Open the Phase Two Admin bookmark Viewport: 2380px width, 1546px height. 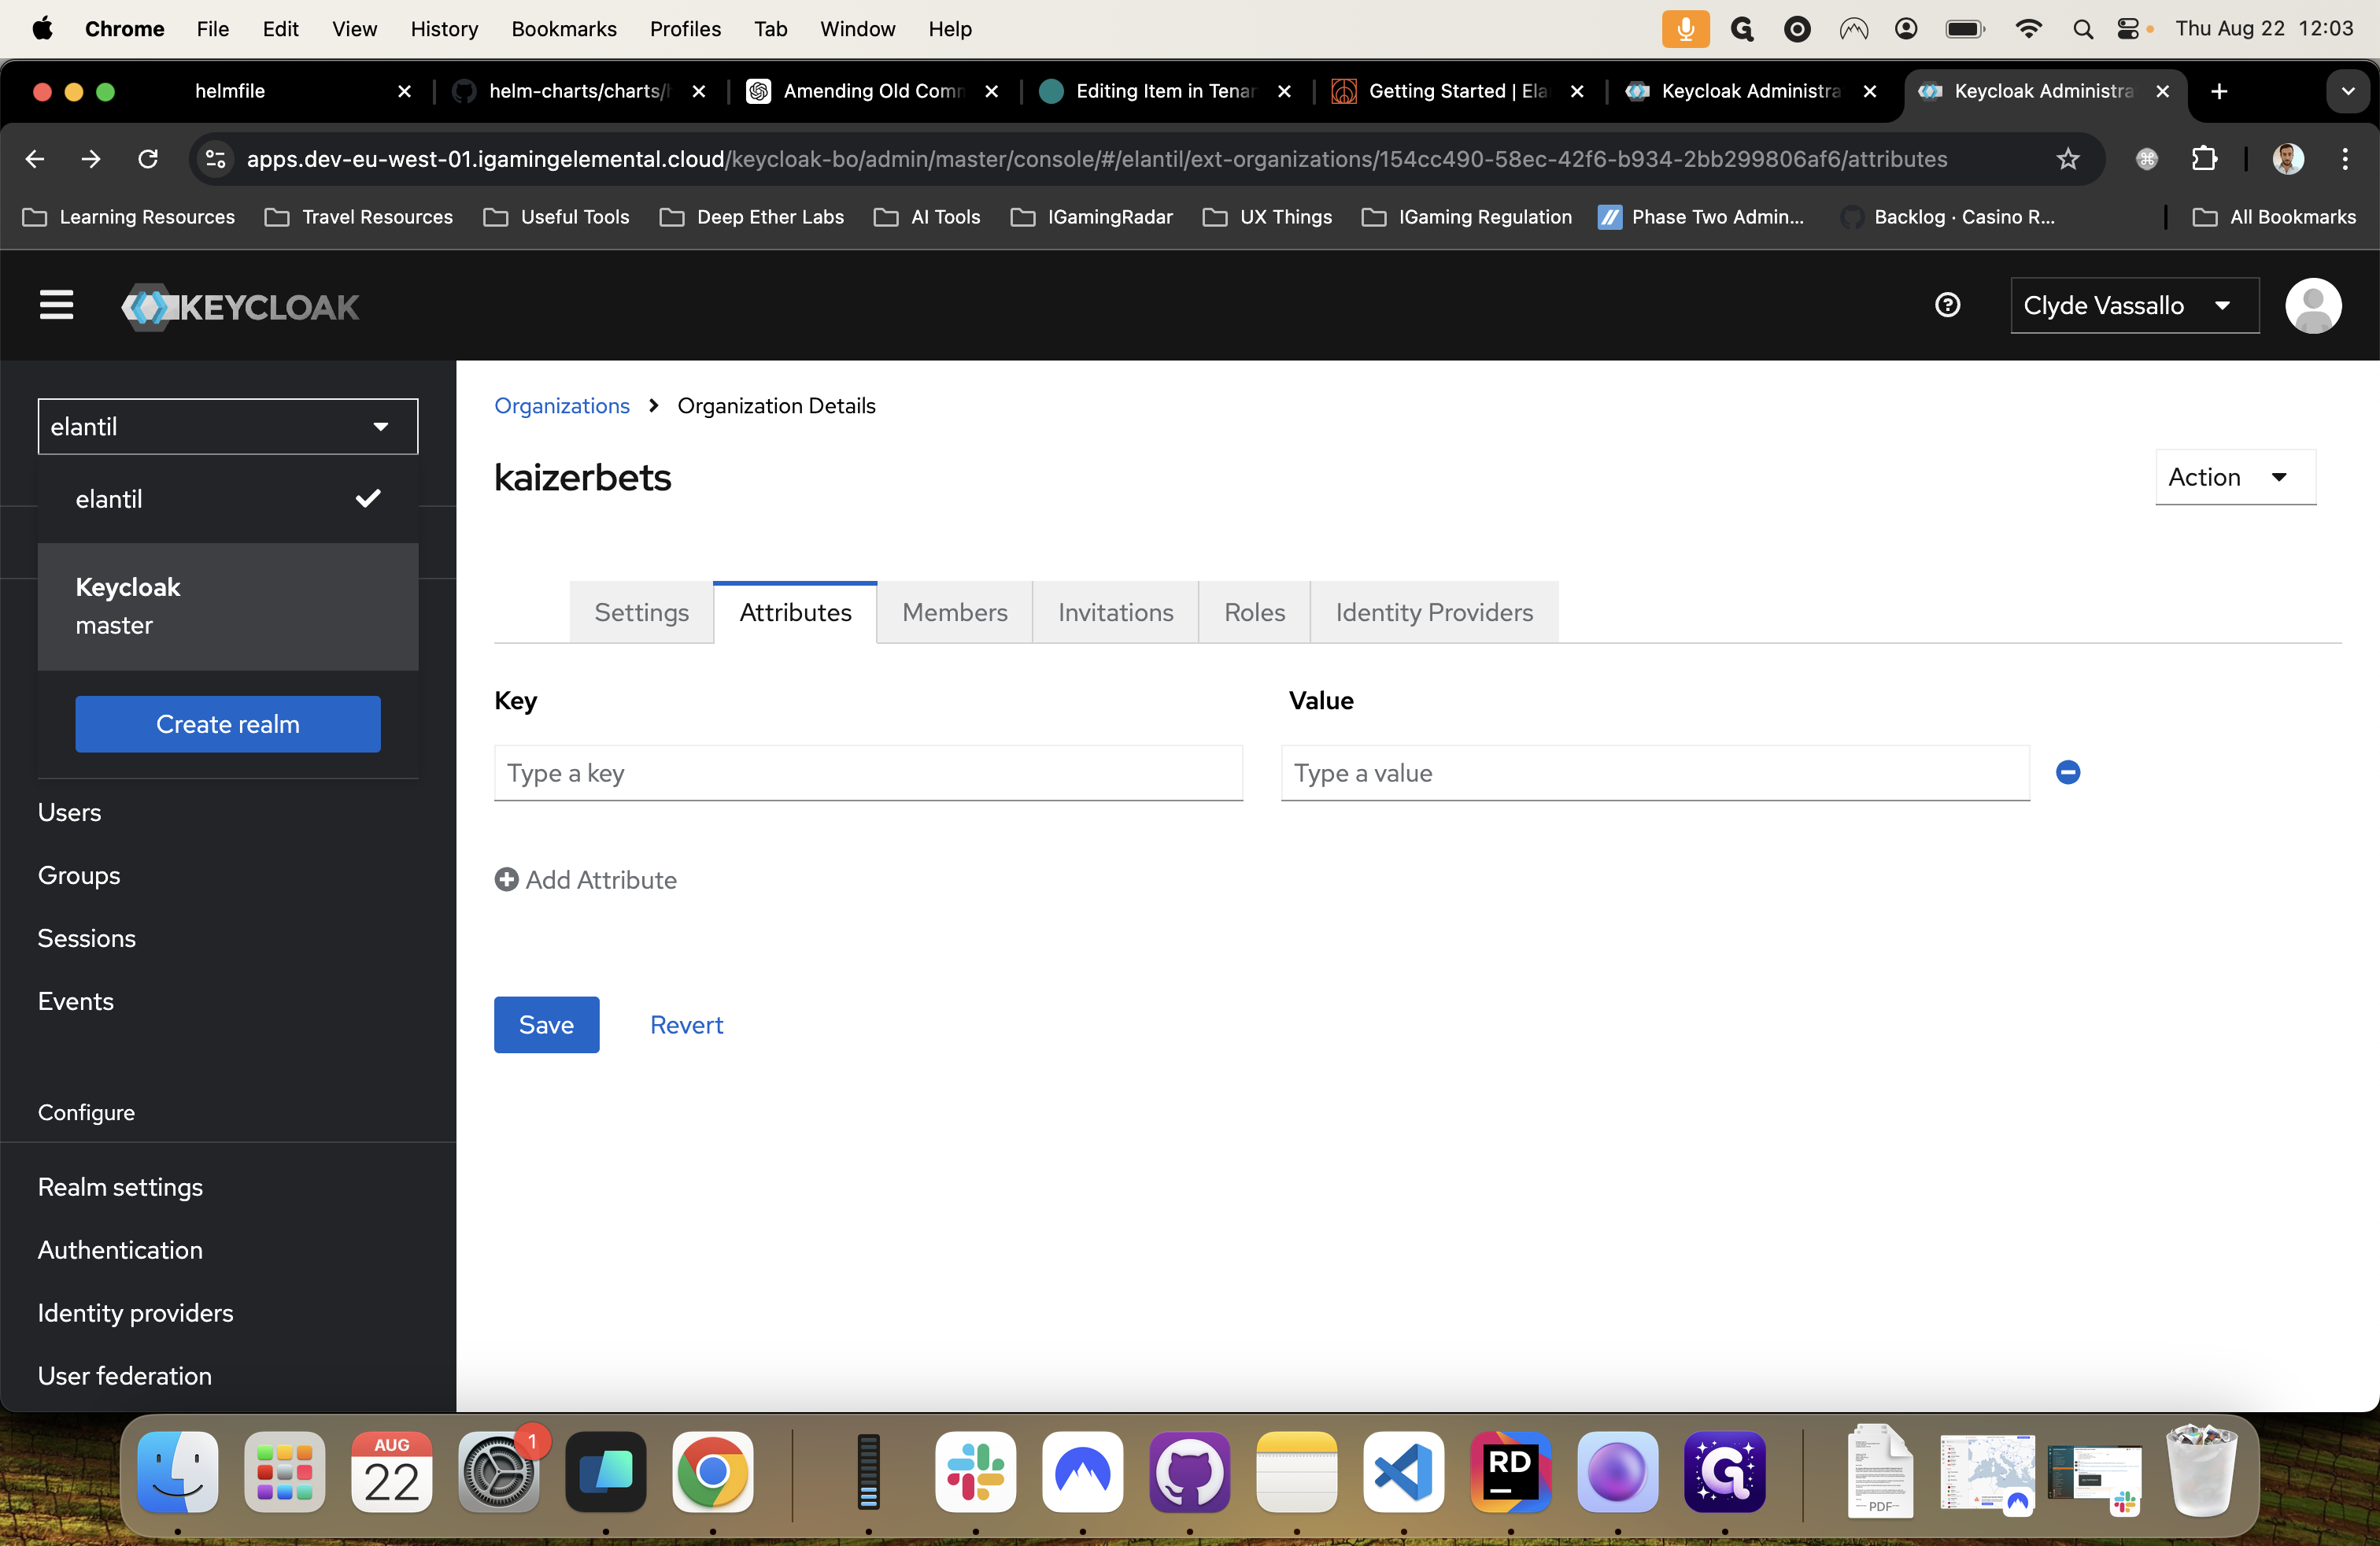pyautogui.click(x=1700, y=217)
